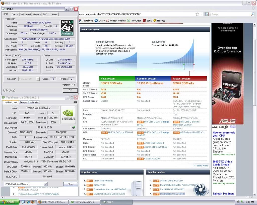Image resolution: width=257 pixels, height=205 pixels.
Task: Click GET IT beside Intel Core 2 Extreme
Action: tap(176, 122)
